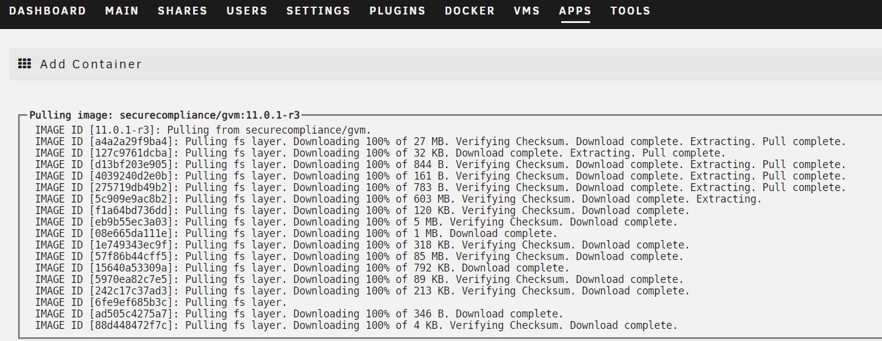Viewport: 882px width, 341px height.
Task: Click the log line for layer ad505c4275a7
Action: coord(299,314)
